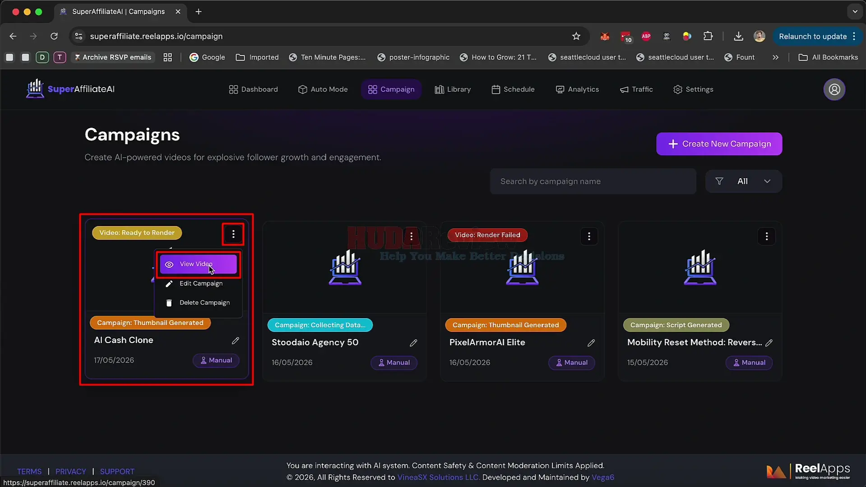Open the Library nav tab

(453, 89)
